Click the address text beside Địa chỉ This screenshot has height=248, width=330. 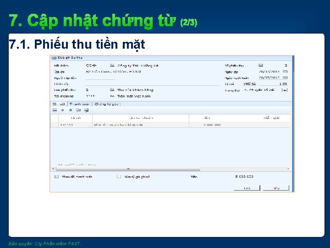click(x=113, y=72)
